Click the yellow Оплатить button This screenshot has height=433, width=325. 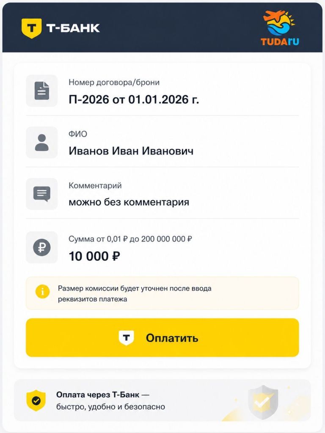coord(162,337)
